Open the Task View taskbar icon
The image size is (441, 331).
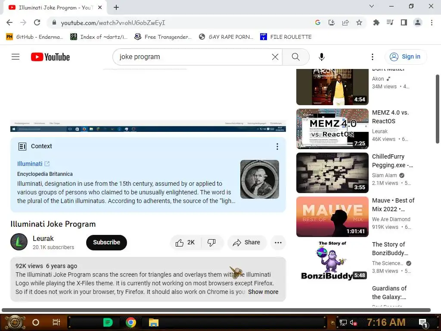coord(56,322)
